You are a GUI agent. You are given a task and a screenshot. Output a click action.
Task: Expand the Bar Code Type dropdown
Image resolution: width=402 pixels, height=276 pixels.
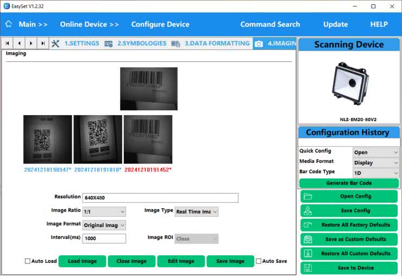coord(376,172)
